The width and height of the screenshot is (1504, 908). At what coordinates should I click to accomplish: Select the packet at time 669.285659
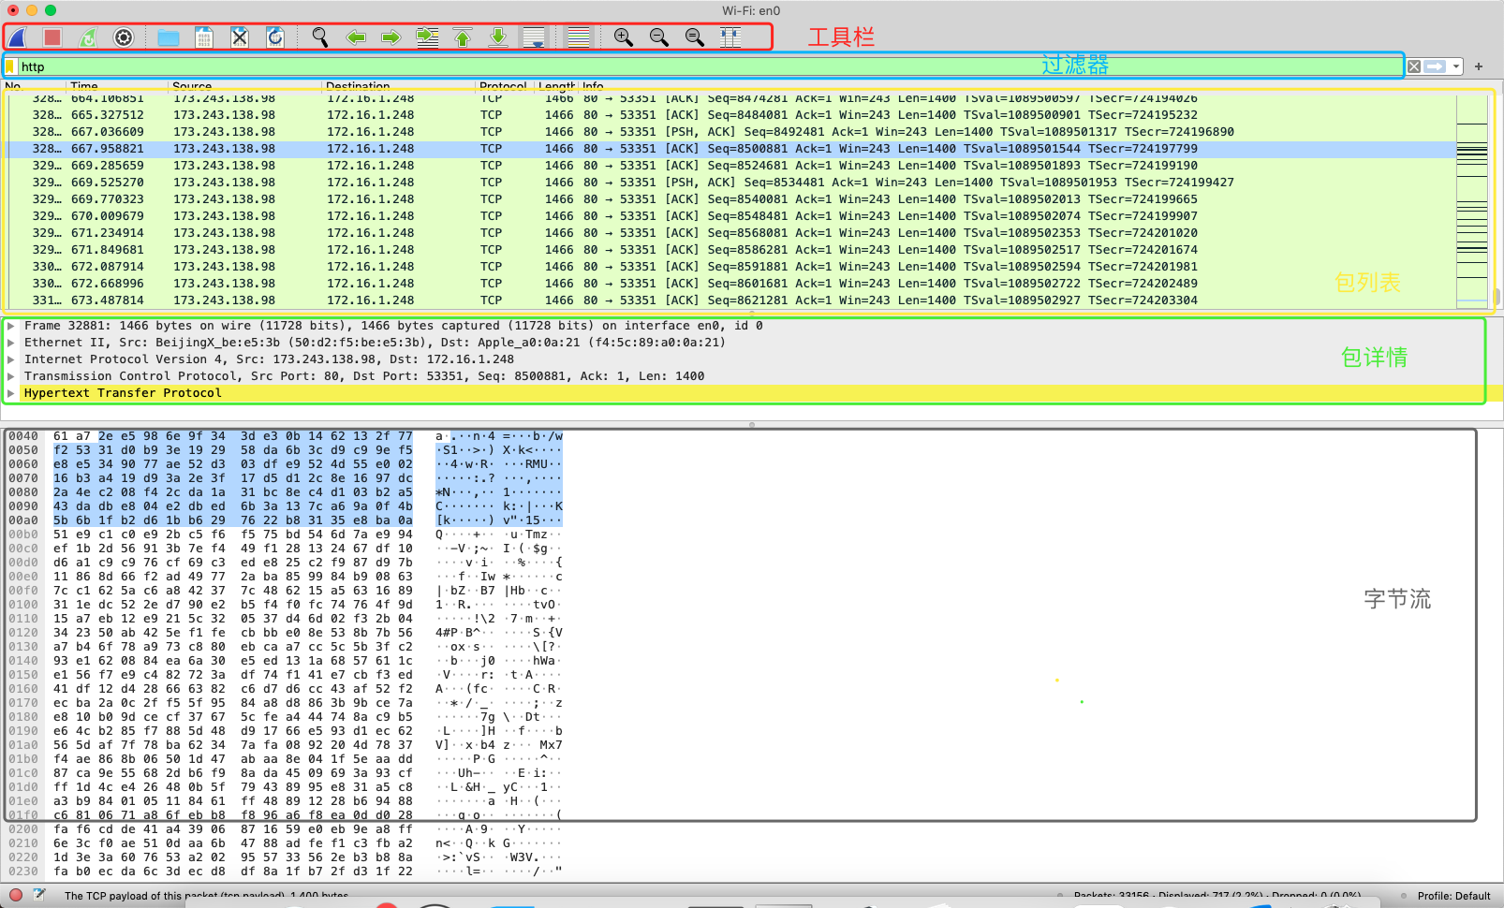click(x=730, y=166)
